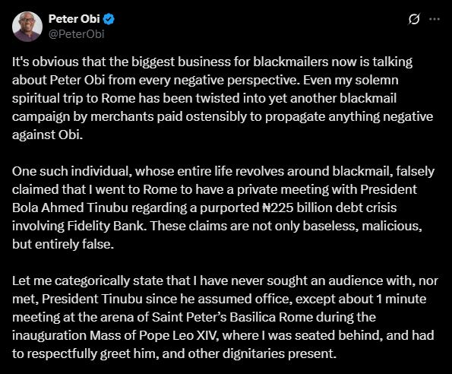Screen dimensions: 452x374
Task: Open the three-dot more options menu
Action: pos(435,19)
